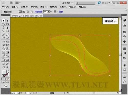Open the 对象 menu
This screenshot has height=95, width=128.
point(25,7)
